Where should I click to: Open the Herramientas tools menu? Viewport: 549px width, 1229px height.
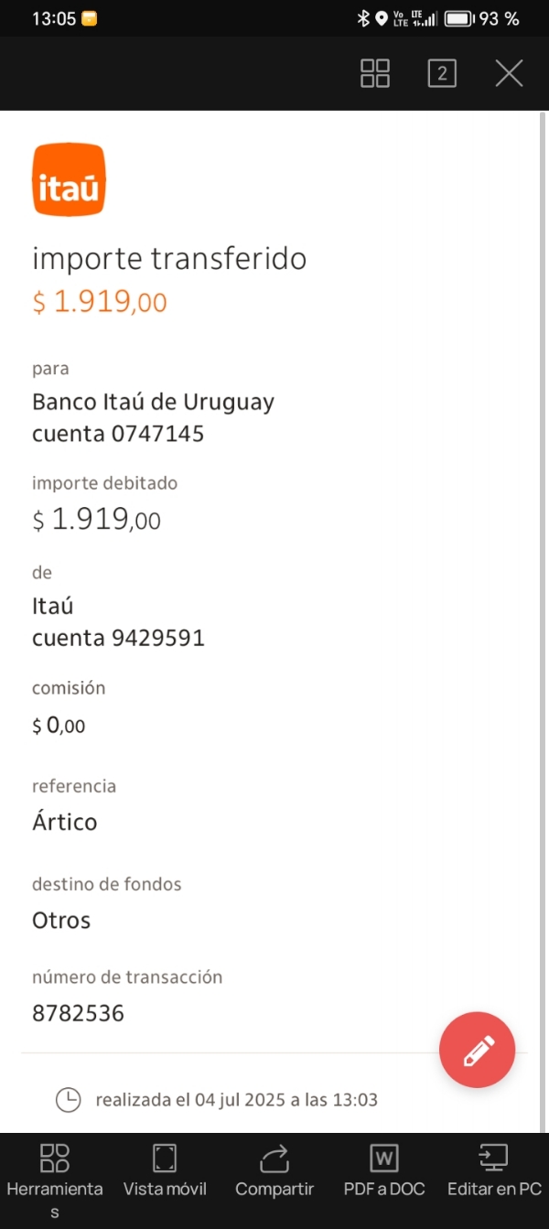pos(55,1171)
